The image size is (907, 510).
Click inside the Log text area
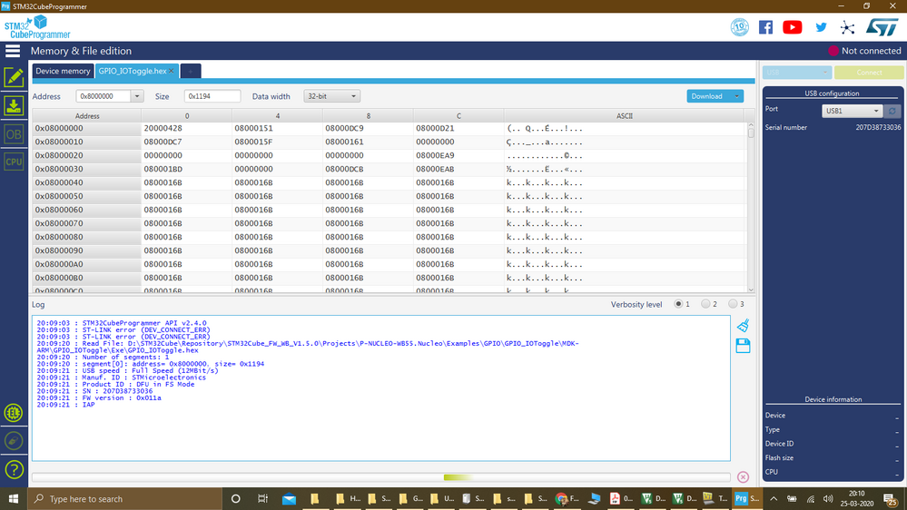click(x=381, y=388)
